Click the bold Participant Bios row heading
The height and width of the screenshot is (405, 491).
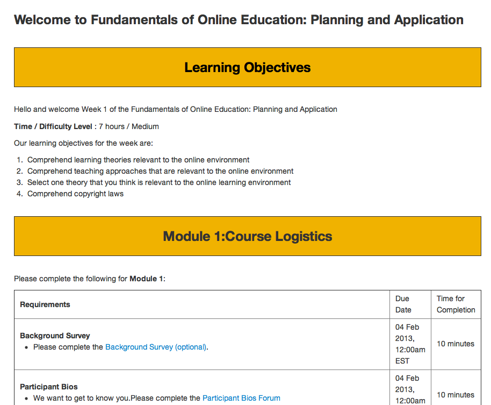pyautogui.click(x=49, y=387)
